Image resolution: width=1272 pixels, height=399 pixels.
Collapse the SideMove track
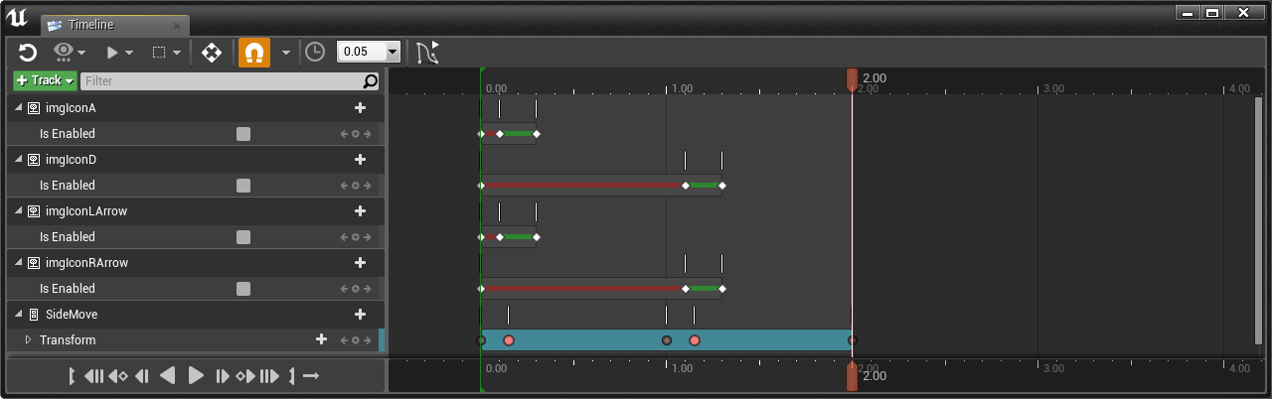pos(19,314)
